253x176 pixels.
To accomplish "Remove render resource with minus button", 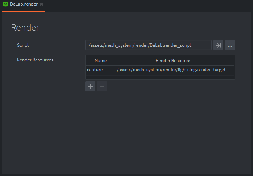I will coord(102,87).
